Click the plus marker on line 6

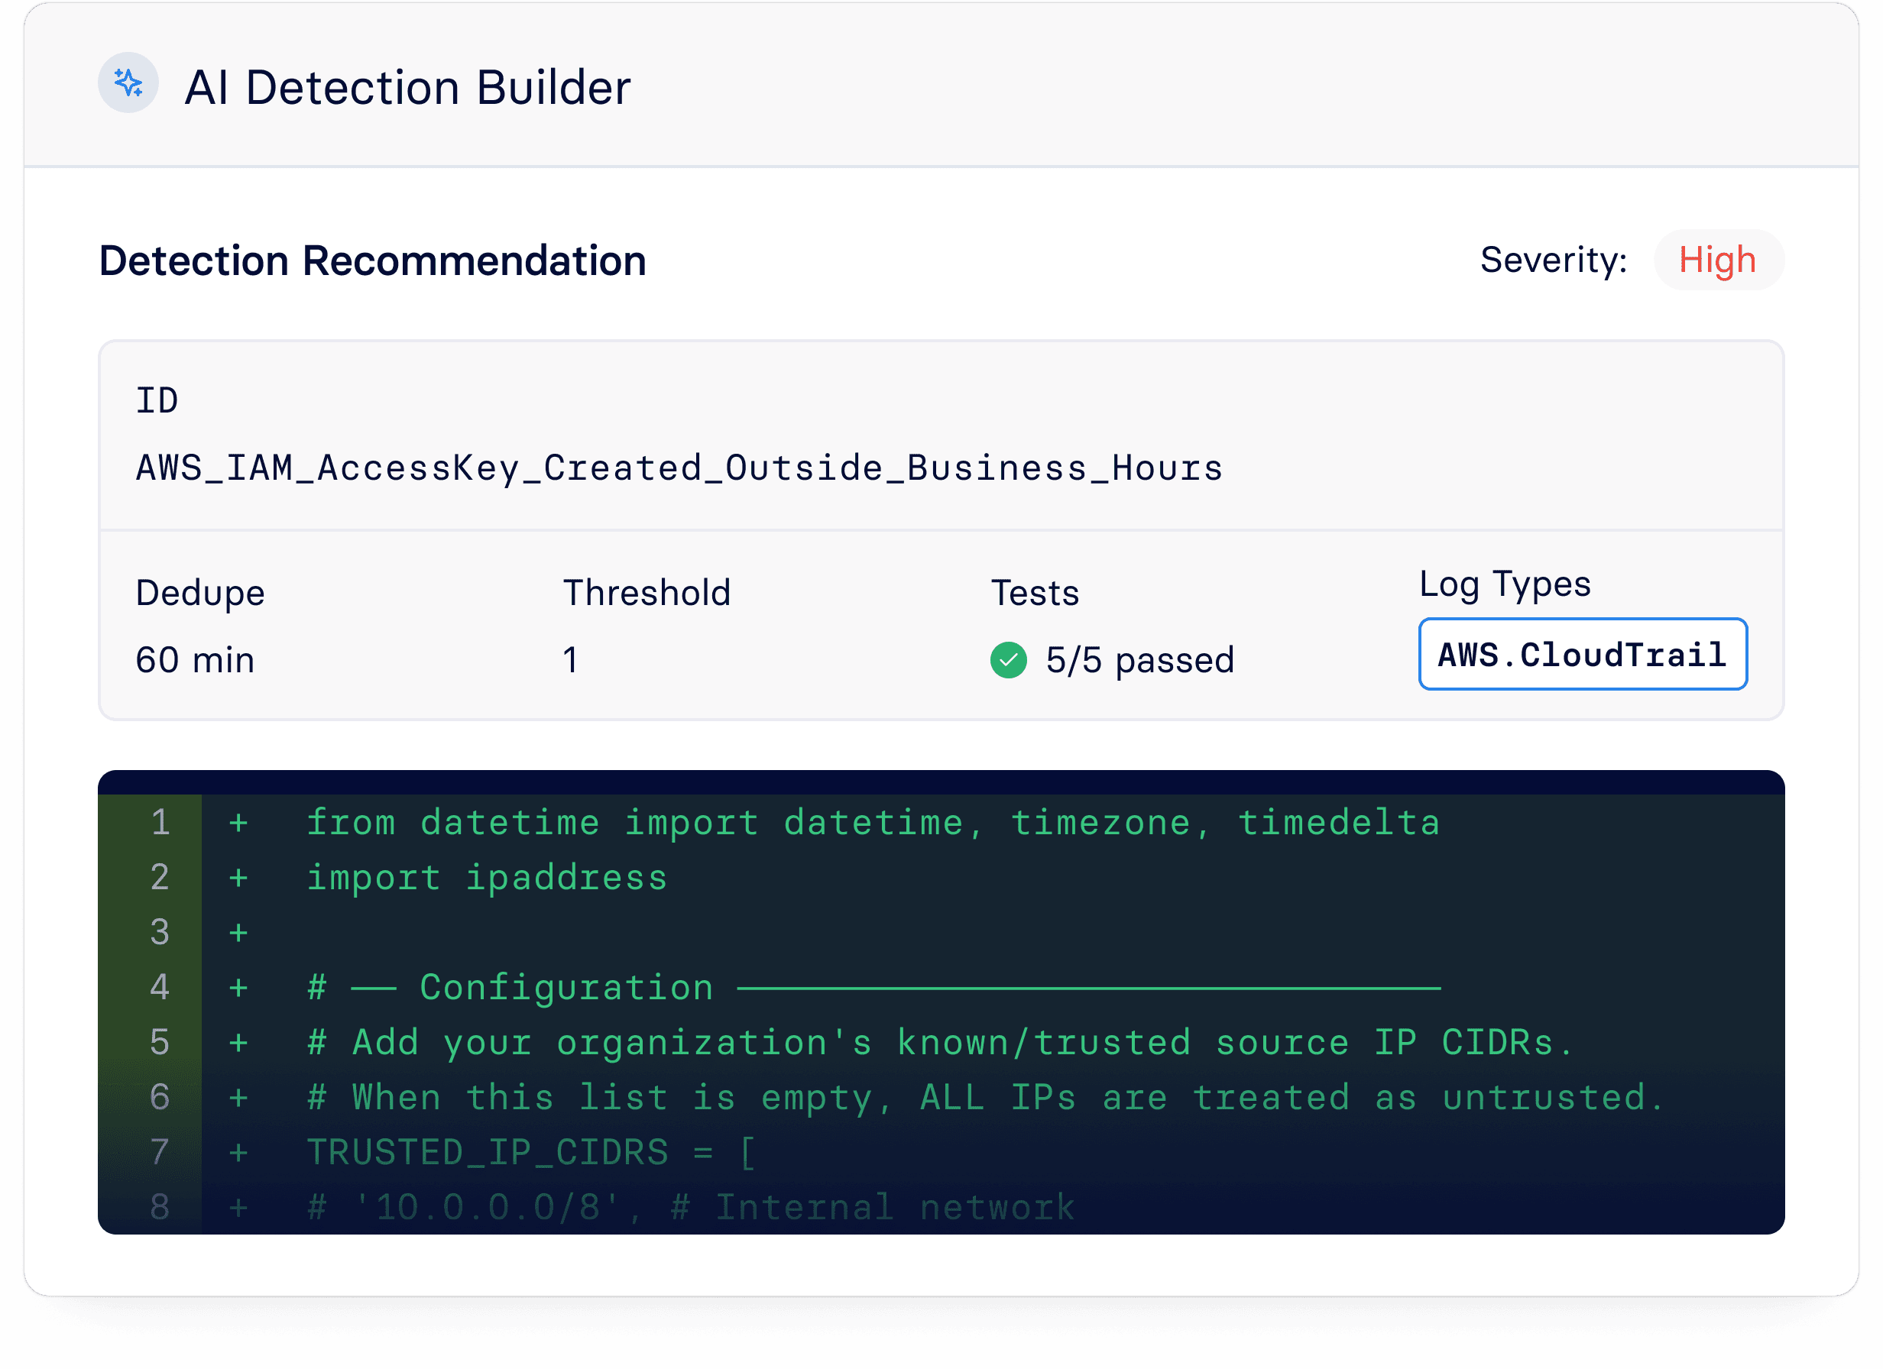[238, 1098]
